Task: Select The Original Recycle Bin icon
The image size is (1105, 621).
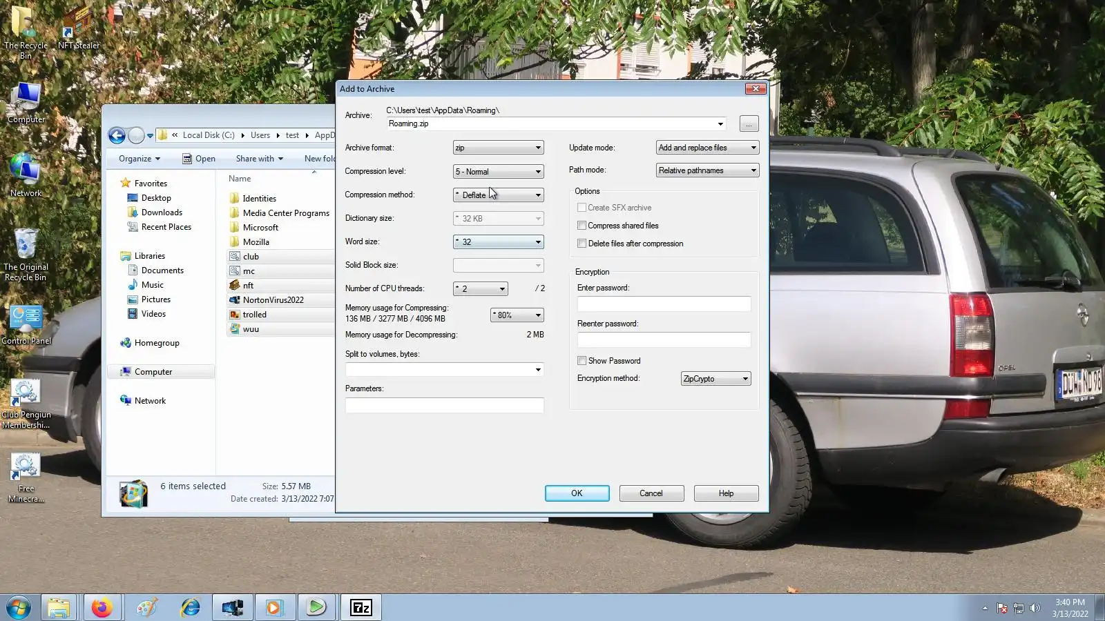Action: pos(26,255)
